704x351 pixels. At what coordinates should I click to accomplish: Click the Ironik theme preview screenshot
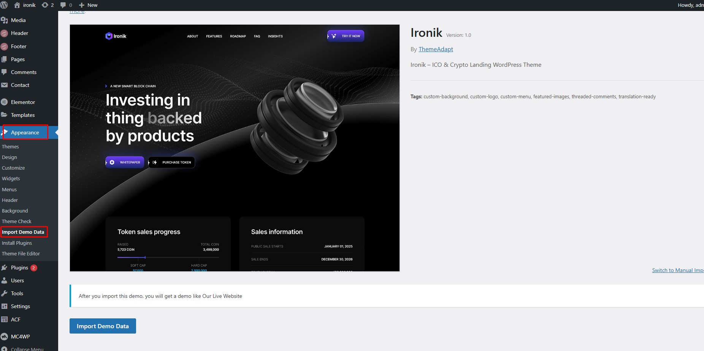click(x=235, y=148)
